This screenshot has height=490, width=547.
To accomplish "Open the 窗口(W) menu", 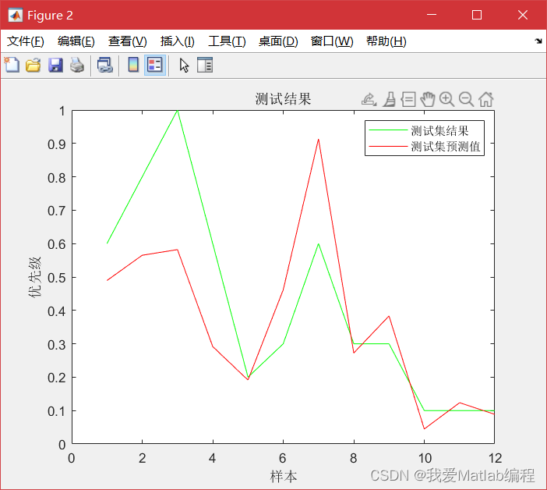I will 332,41.
